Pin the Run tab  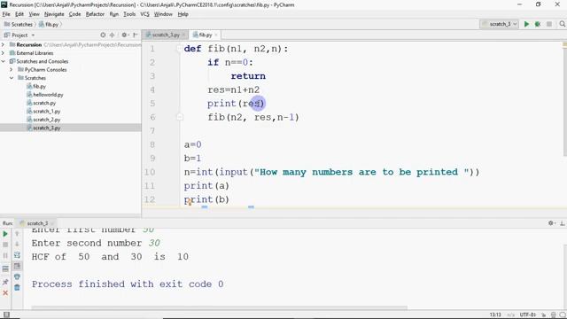[x=5, y=282]
